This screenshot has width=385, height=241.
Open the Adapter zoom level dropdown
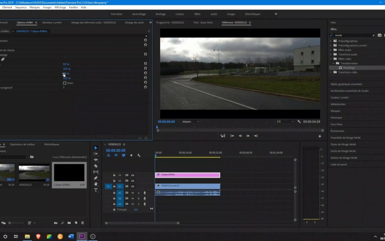pos(190,121)
